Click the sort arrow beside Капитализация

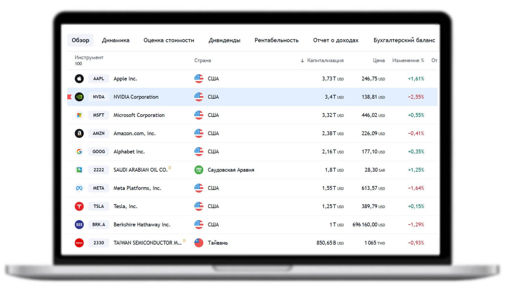[x=302, y=61]
